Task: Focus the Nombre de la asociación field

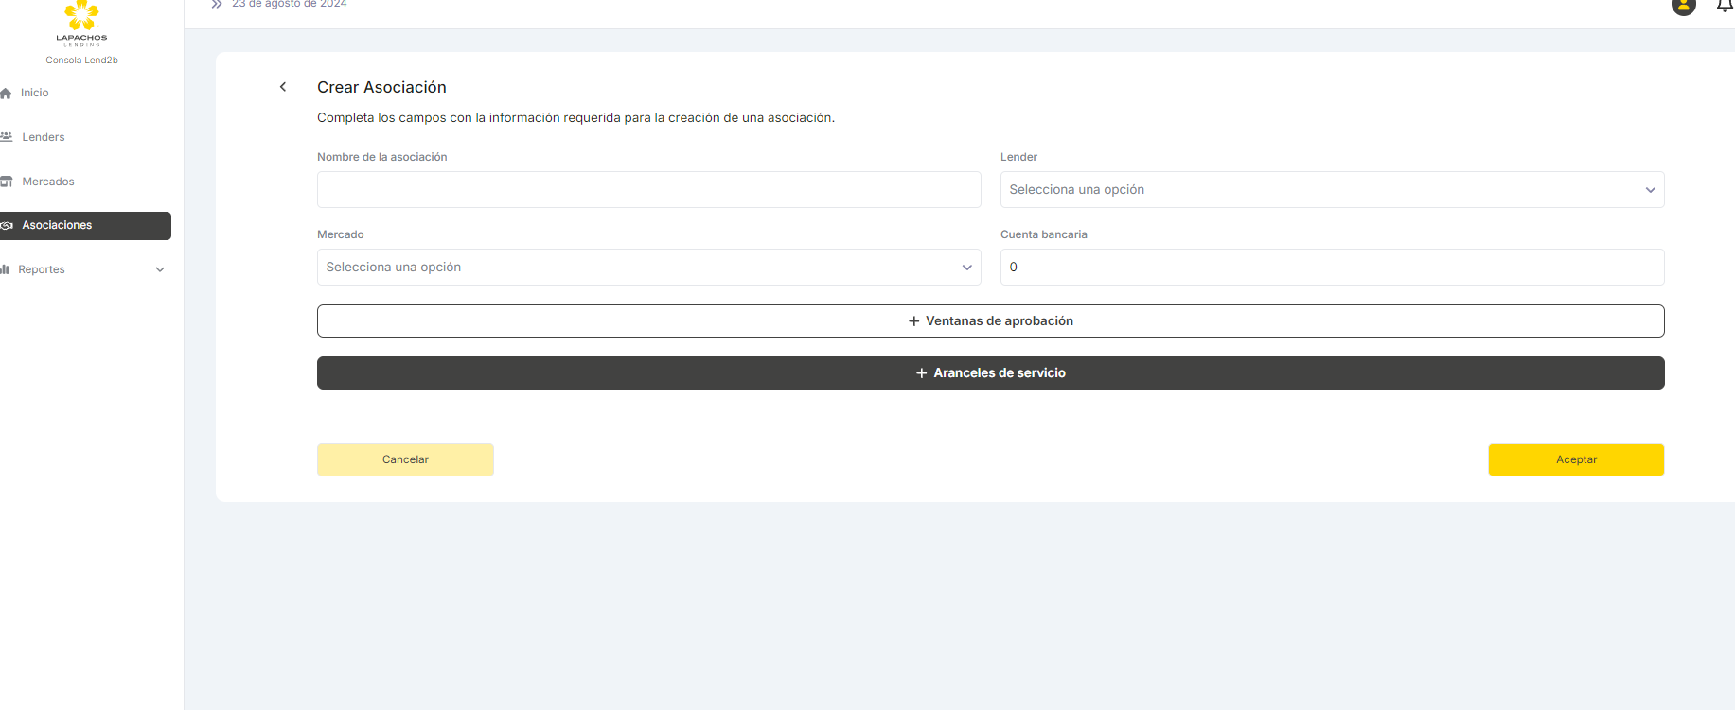Action: 648,190
